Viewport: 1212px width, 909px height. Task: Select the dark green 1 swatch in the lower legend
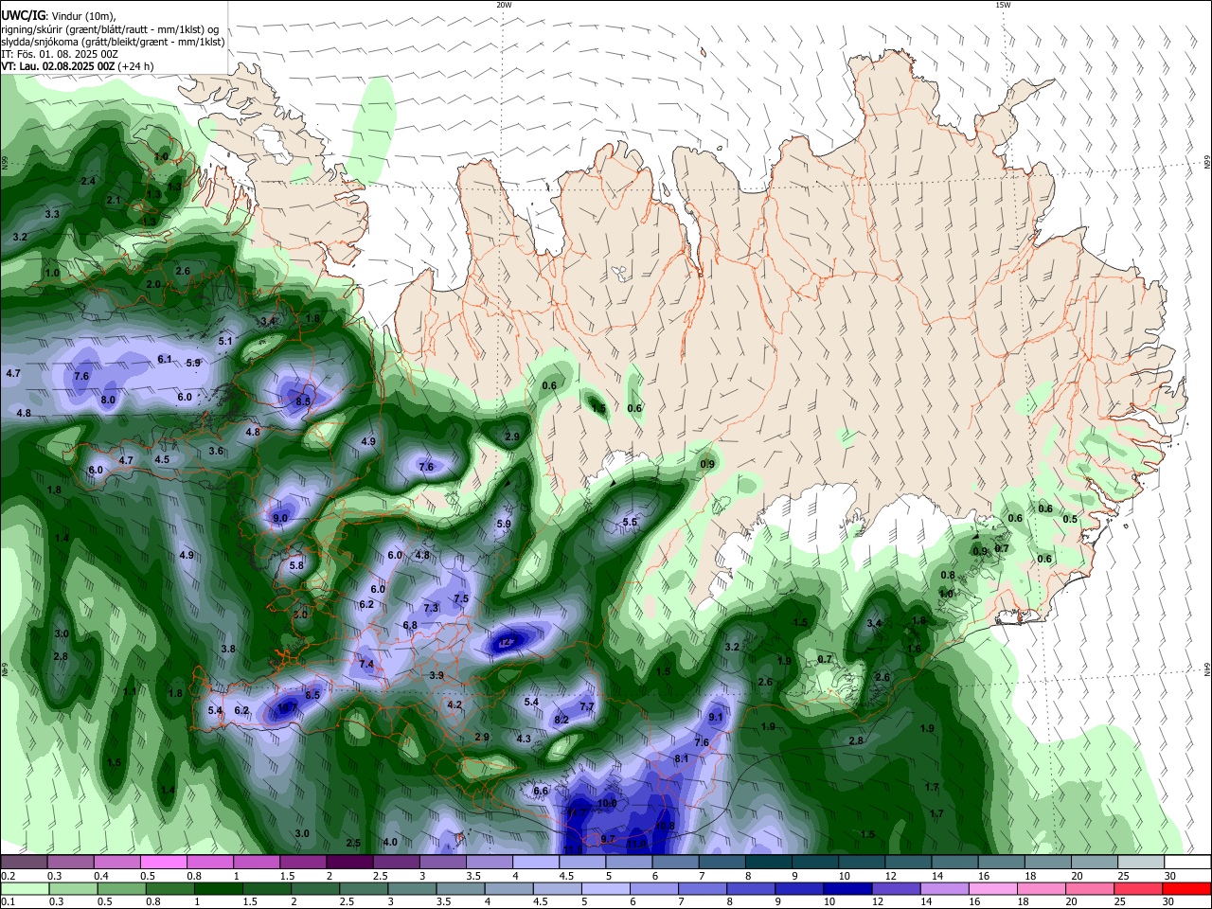point(221,888)
